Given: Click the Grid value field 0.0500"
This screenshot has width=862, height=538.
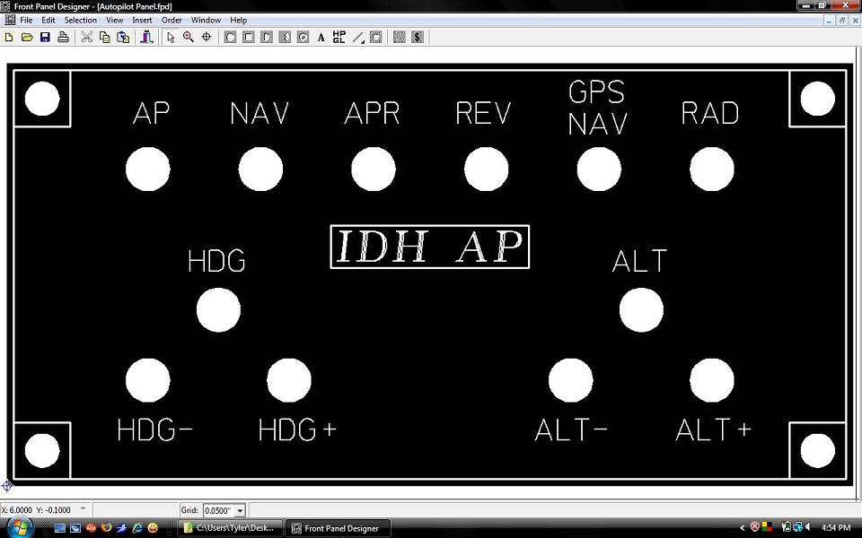Looking at the screenshot, I should point(219,510).
